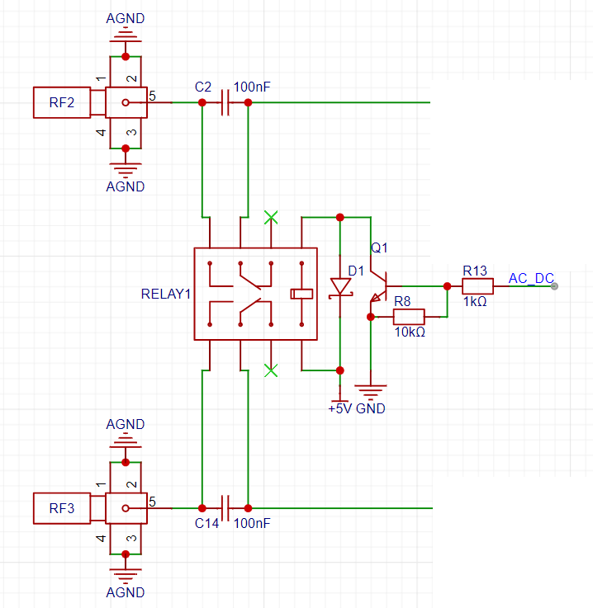Click the junction dot left of R13
Screen dimensions: 593x608
pos(447,286)
